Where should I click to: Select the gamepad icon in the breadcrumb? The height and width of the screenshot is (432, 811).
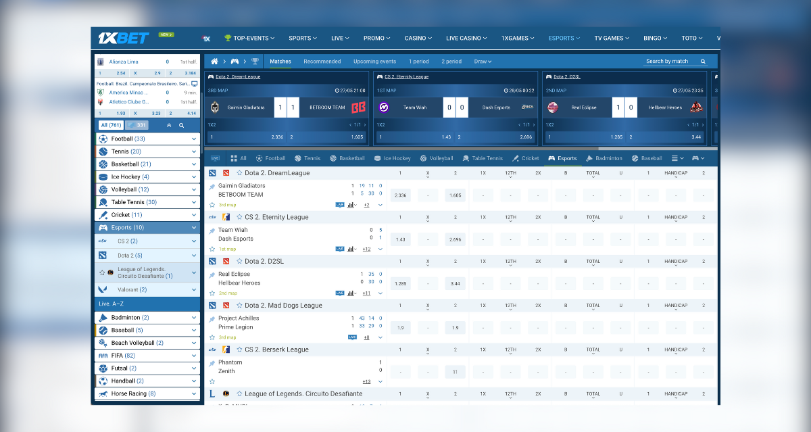pyautogui.click(x=235, y=61)
